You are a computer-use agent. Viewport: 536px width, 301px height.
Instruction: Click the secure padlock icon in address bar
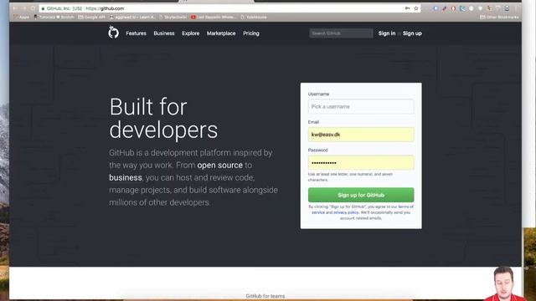tap(43, 8)
